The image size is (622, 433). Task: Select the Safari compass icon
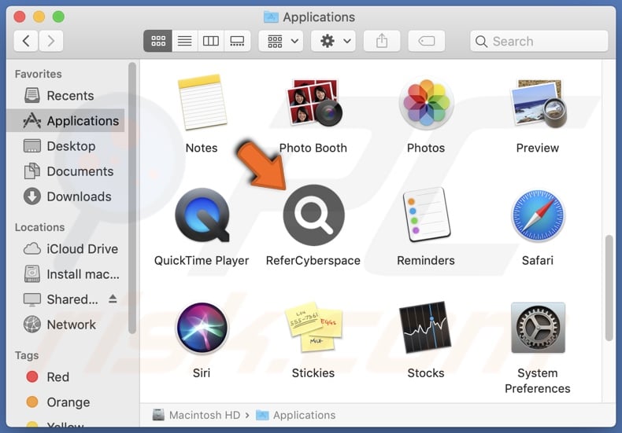(537, 216)
